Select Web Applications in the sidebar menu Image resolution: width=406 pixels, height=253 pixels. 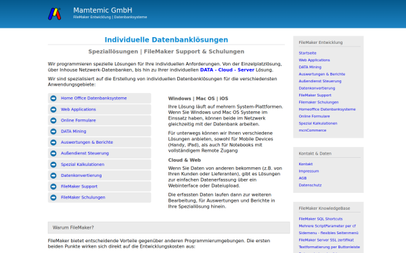314,60
